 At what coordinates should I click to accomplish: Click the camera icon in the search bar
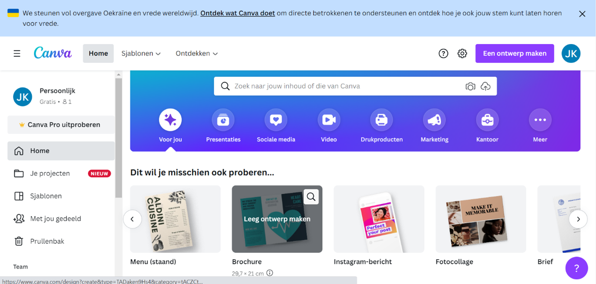pyautogui.click(x=470, y=86)
